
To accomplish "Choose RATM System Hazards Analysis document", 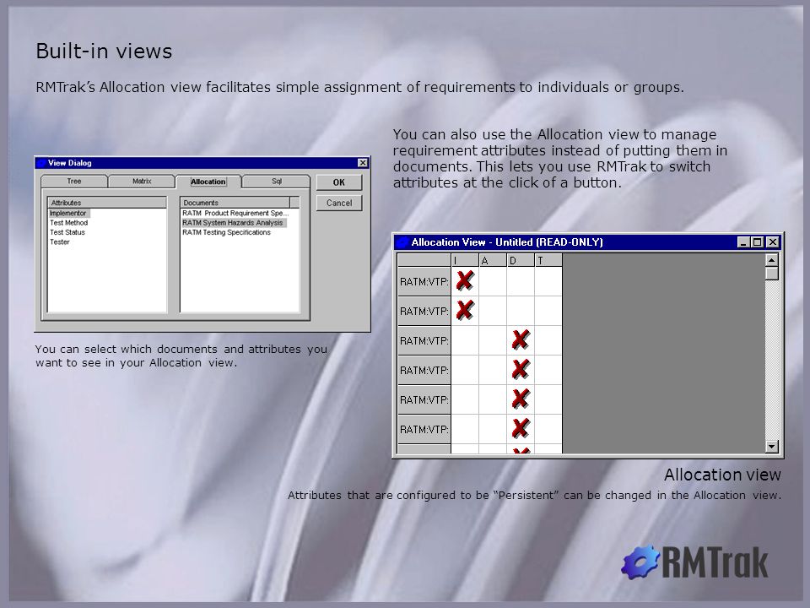I will point(234,223).
